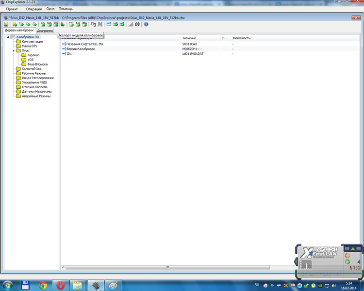Select the Аварийные Режимы folder

(x=36, y=96)
